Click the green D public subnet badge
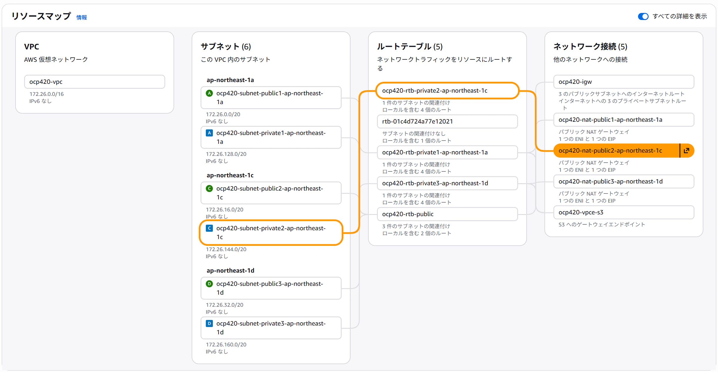Viewport: 718px width, 372px height. tap(209, 284)
